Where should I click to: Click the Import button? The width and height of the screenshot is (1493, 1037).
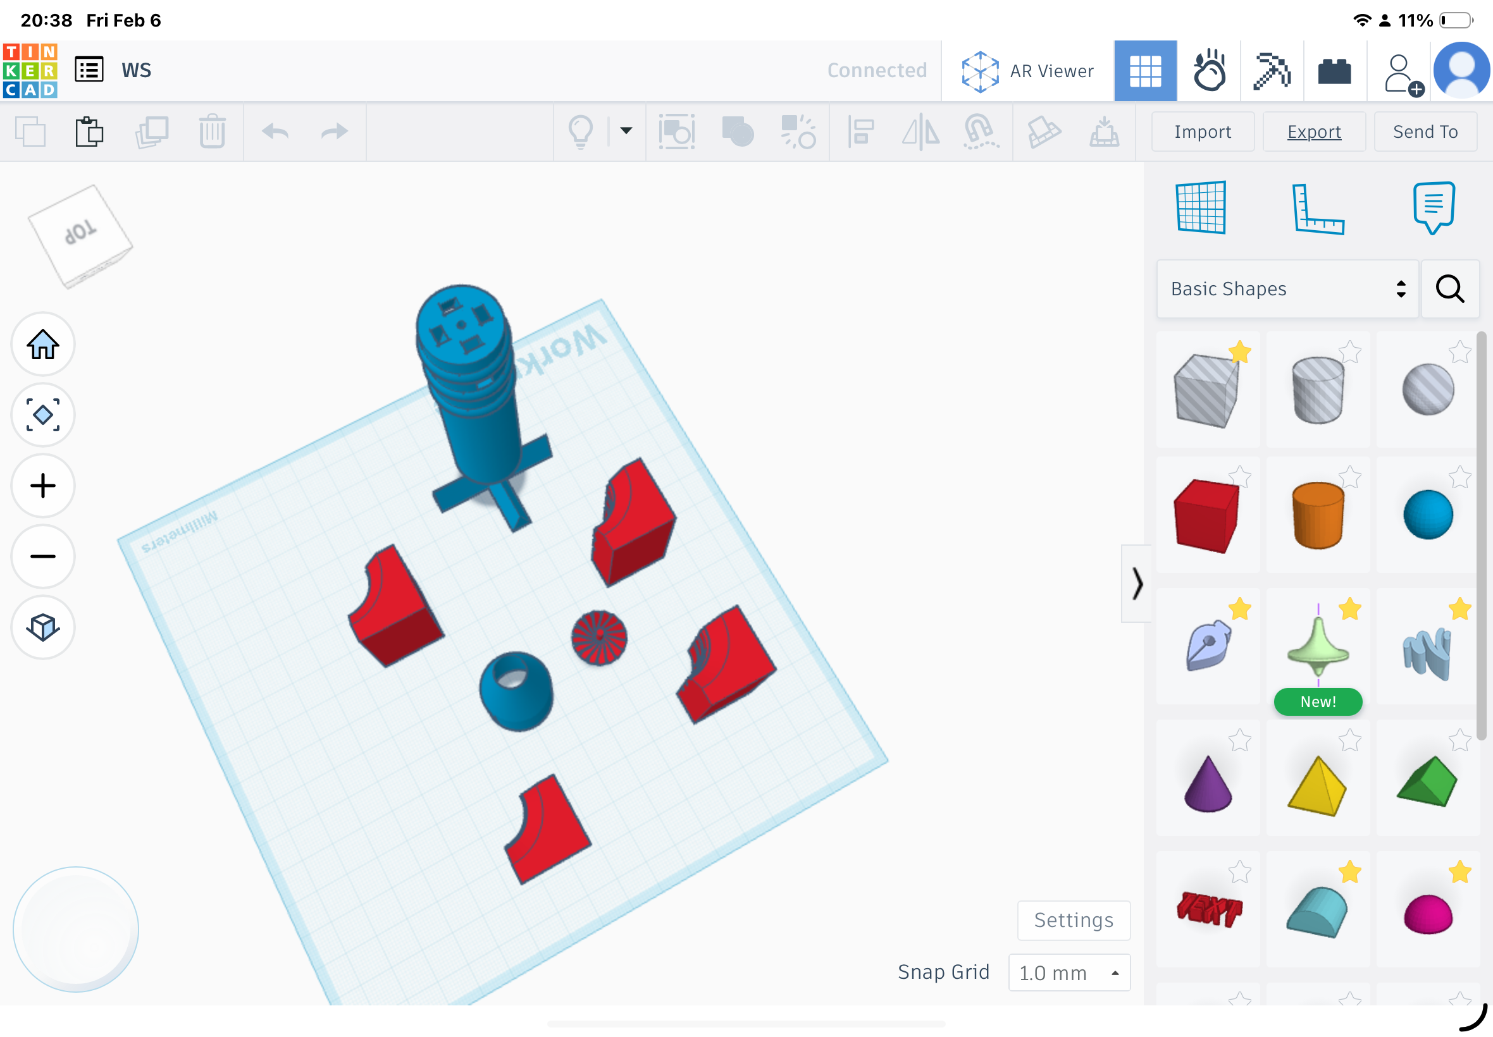(x=1203, y=132)
